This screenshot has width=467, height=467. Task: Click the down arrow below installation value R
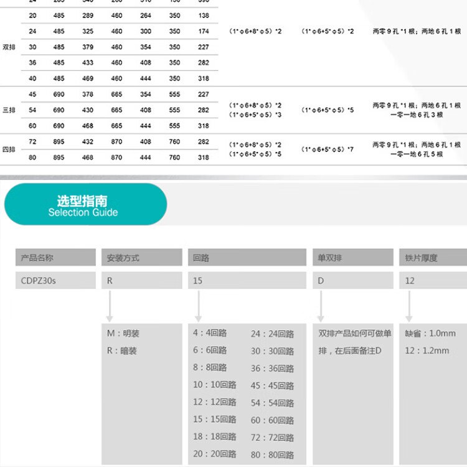point(110,305)
